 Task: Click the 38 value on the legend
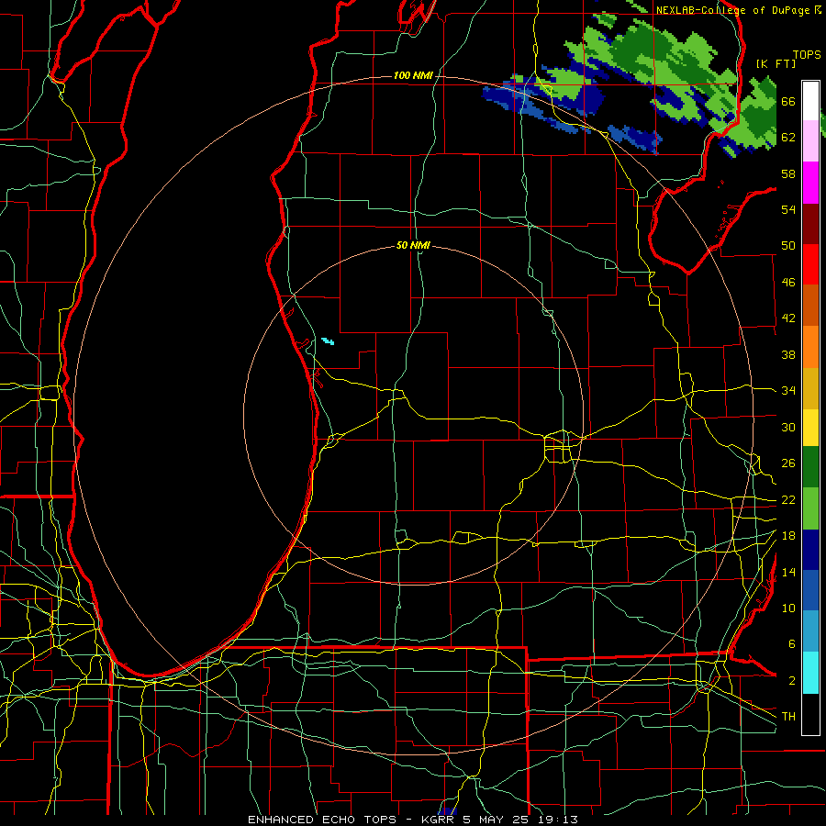788,354
